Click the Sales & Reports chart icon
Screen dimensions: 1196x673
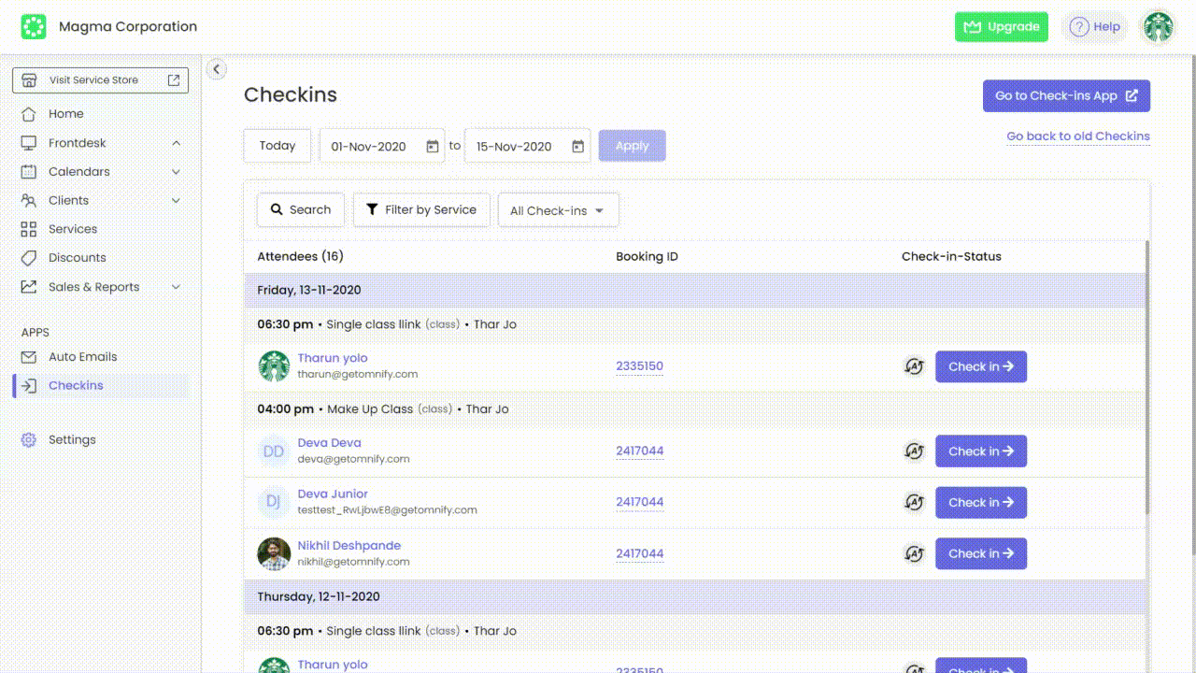click(x=29, y=287)
